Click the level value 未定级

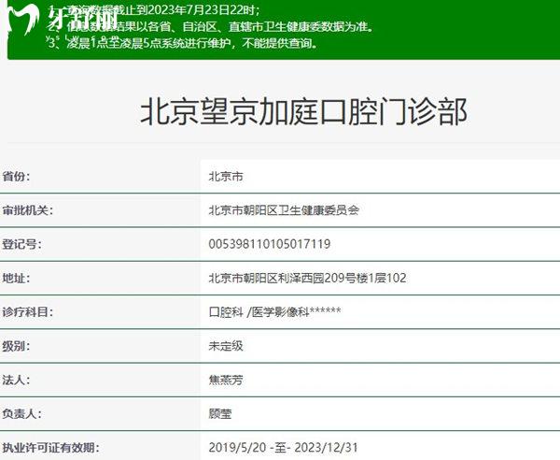(x=226, y=346)
